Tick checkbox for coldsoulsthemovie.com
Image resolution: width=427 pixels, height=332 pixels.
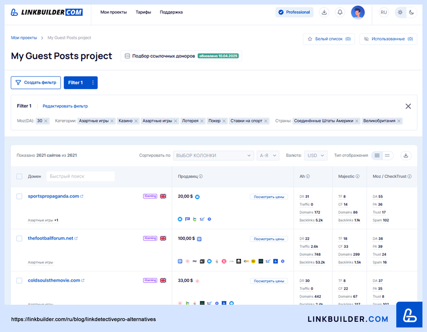pyautogui.click(x=19, y=280)
